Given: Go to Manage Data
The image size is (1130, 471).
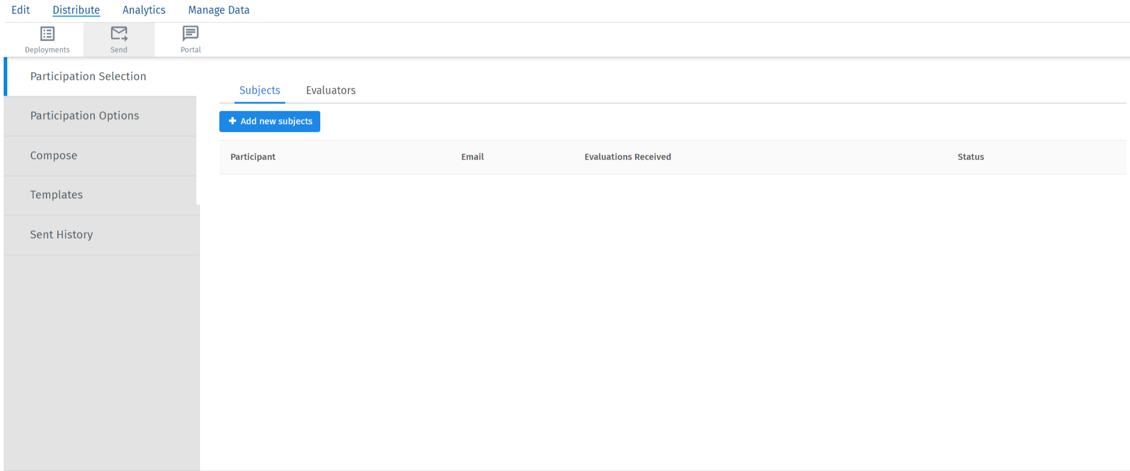Looking at the screenshot, I should click(x=219, y=10).
